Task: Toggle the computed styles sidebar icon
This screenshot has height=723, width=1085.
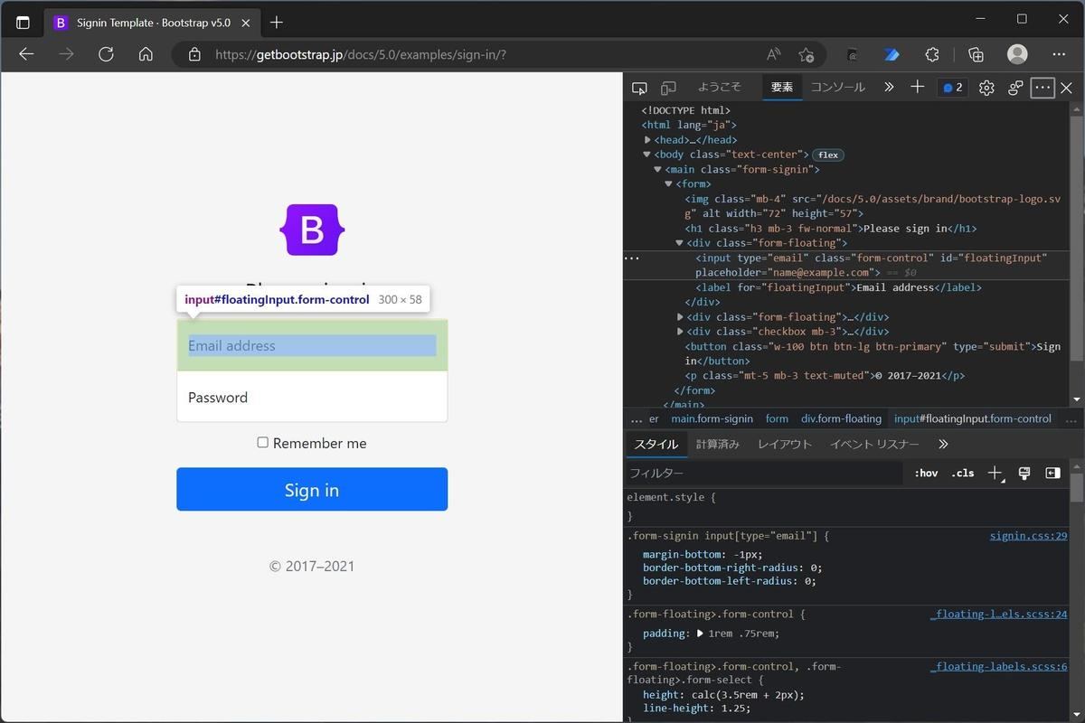Action: pos(1052,473)
